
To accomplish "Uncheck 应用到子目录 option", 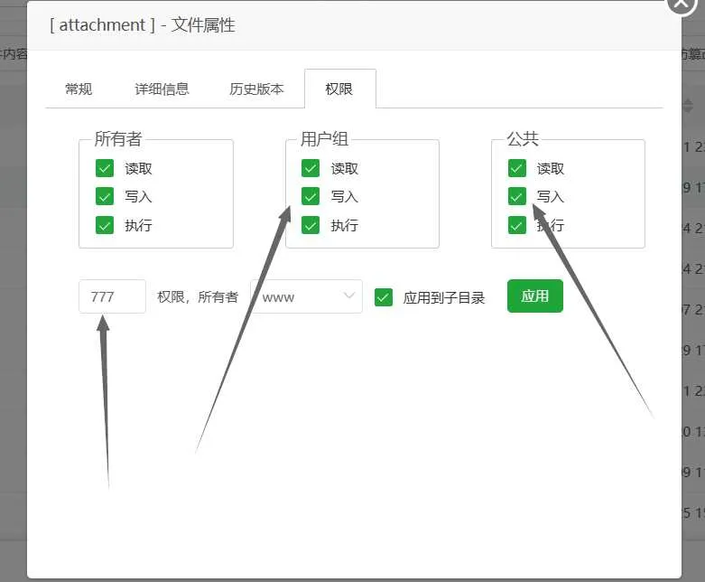I will [x=384, y=297].
